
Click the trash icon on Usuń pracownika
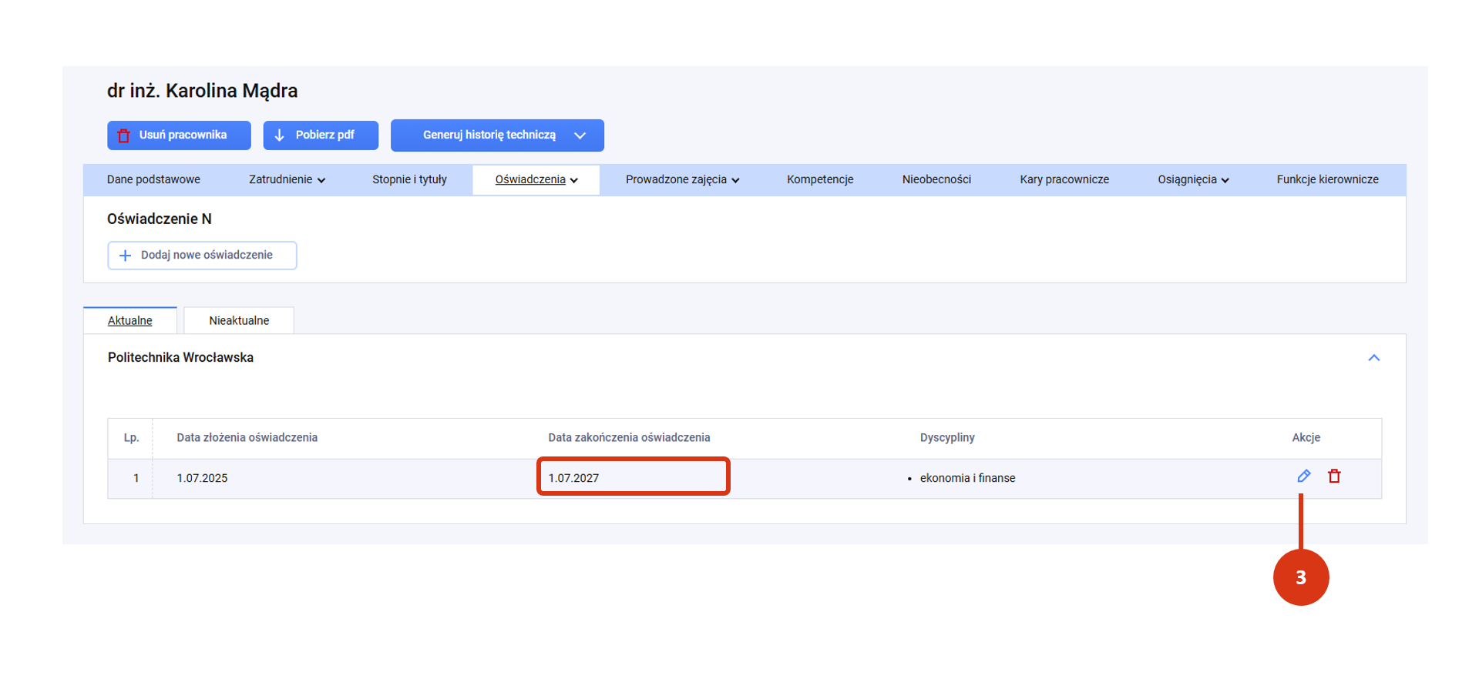click(x=123, y=135)
